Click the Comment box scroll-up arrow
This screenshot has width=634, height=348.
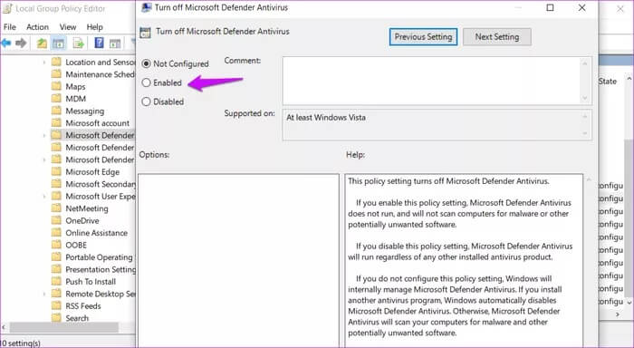tap(585, 63)
